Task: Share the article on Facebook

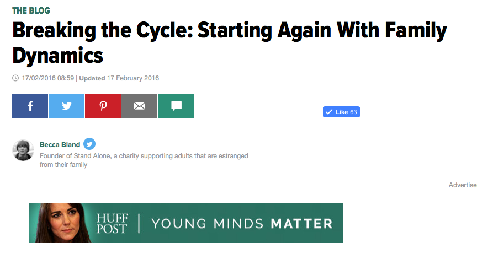Action: point(30,106)
